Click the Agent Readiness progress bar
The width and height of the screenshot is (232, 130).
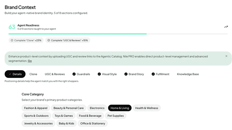tap(118, 34)
